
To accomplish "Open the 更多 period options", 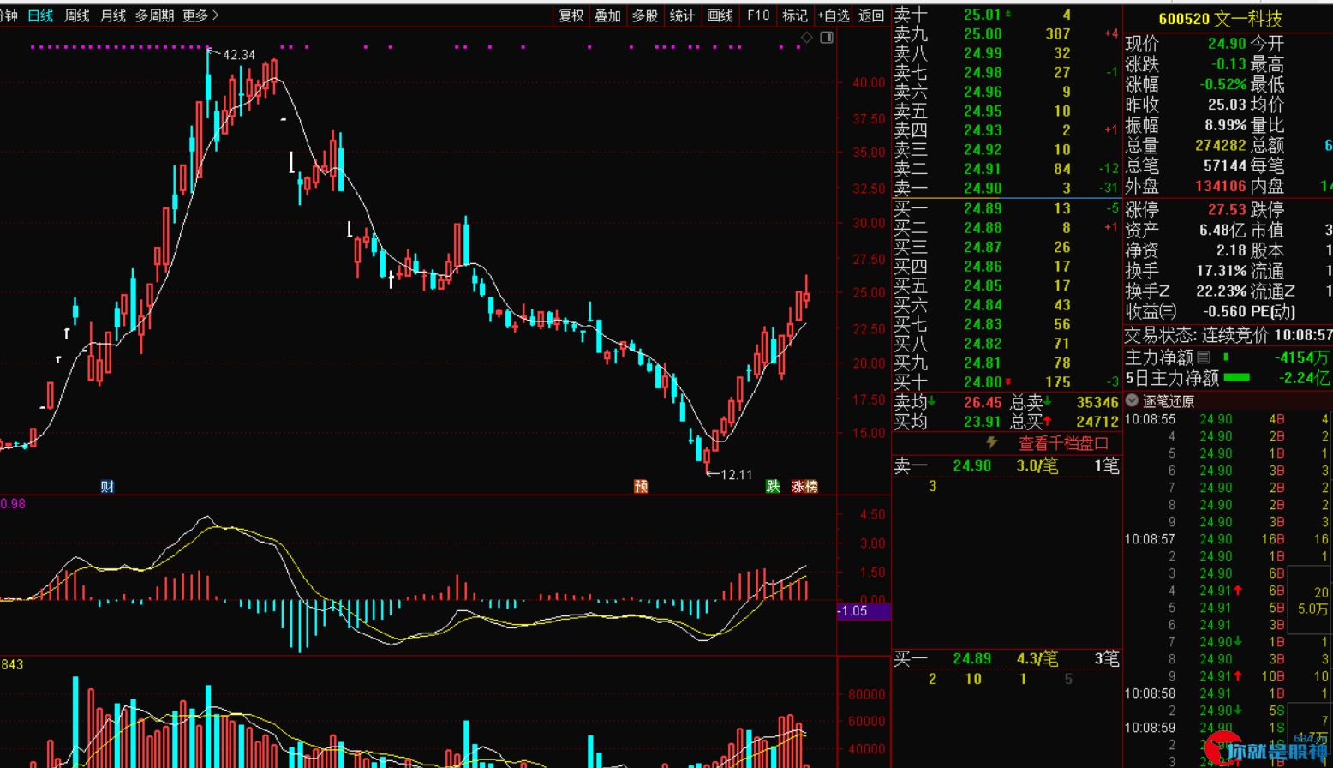I will [201, 15].
